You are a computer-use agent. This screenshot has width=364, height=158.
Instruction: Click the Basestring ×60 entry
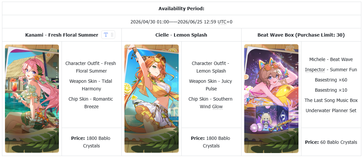(331, 80)
